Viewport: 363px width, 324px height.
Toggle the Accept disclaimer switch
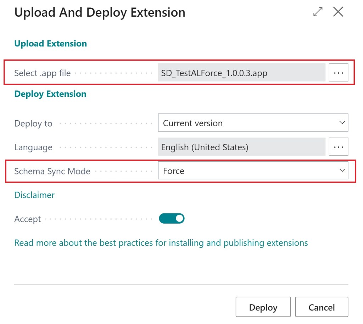pyautogui.click(x=172, y=219)
